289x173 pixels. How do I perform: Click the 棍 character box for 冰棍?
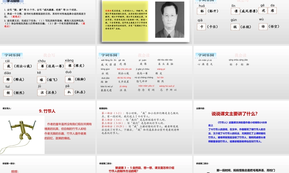coord(235,27)
